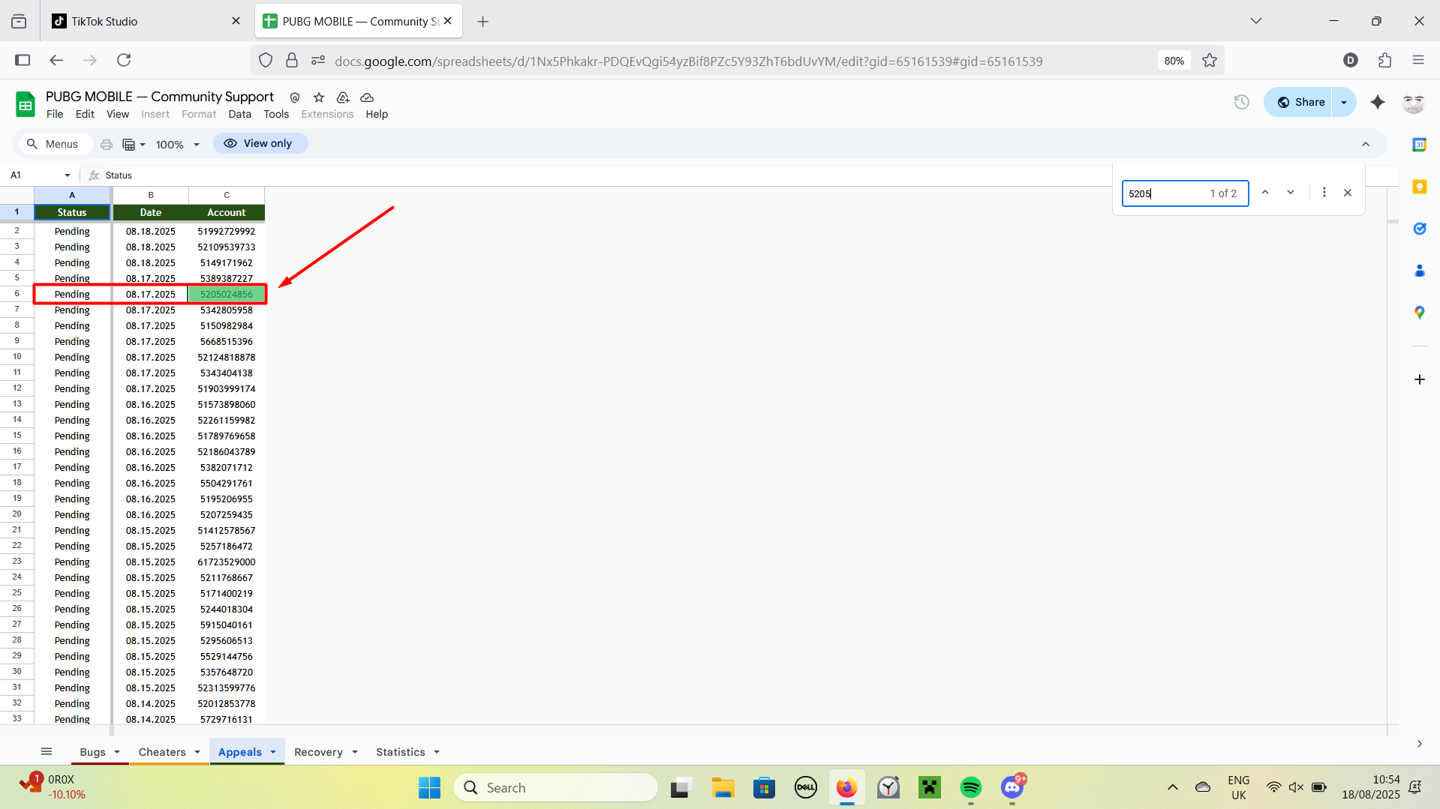Open Bugs sheet tab menu arrow
This screenshot has width=1440, height=809.
pos(117,752)
